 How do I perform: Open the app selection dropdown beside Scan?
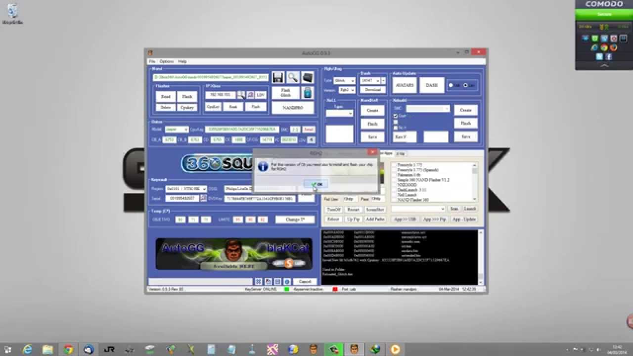point(418,209)
